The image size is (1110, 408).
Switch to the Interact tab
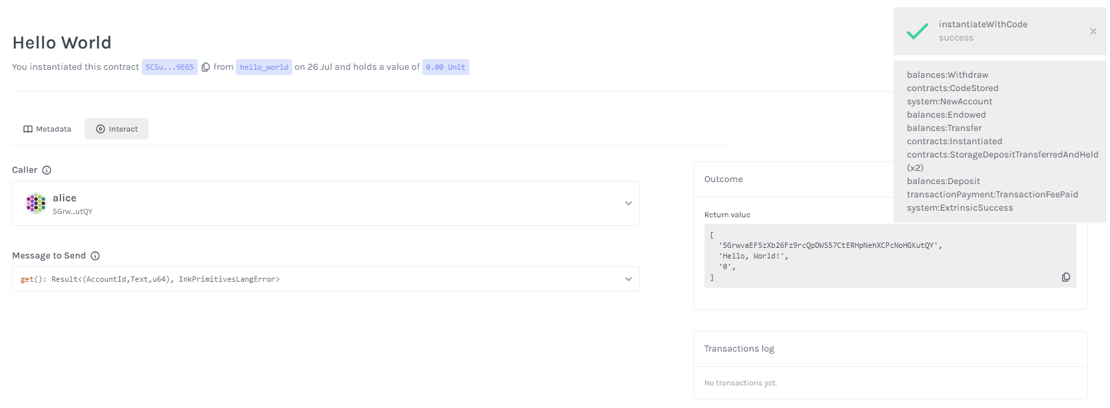coord(117,129)
